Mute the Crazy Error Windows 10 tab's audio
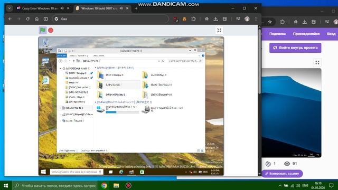Screen dimensions: 338x190 pyautogui.click(x=62, y=8)
